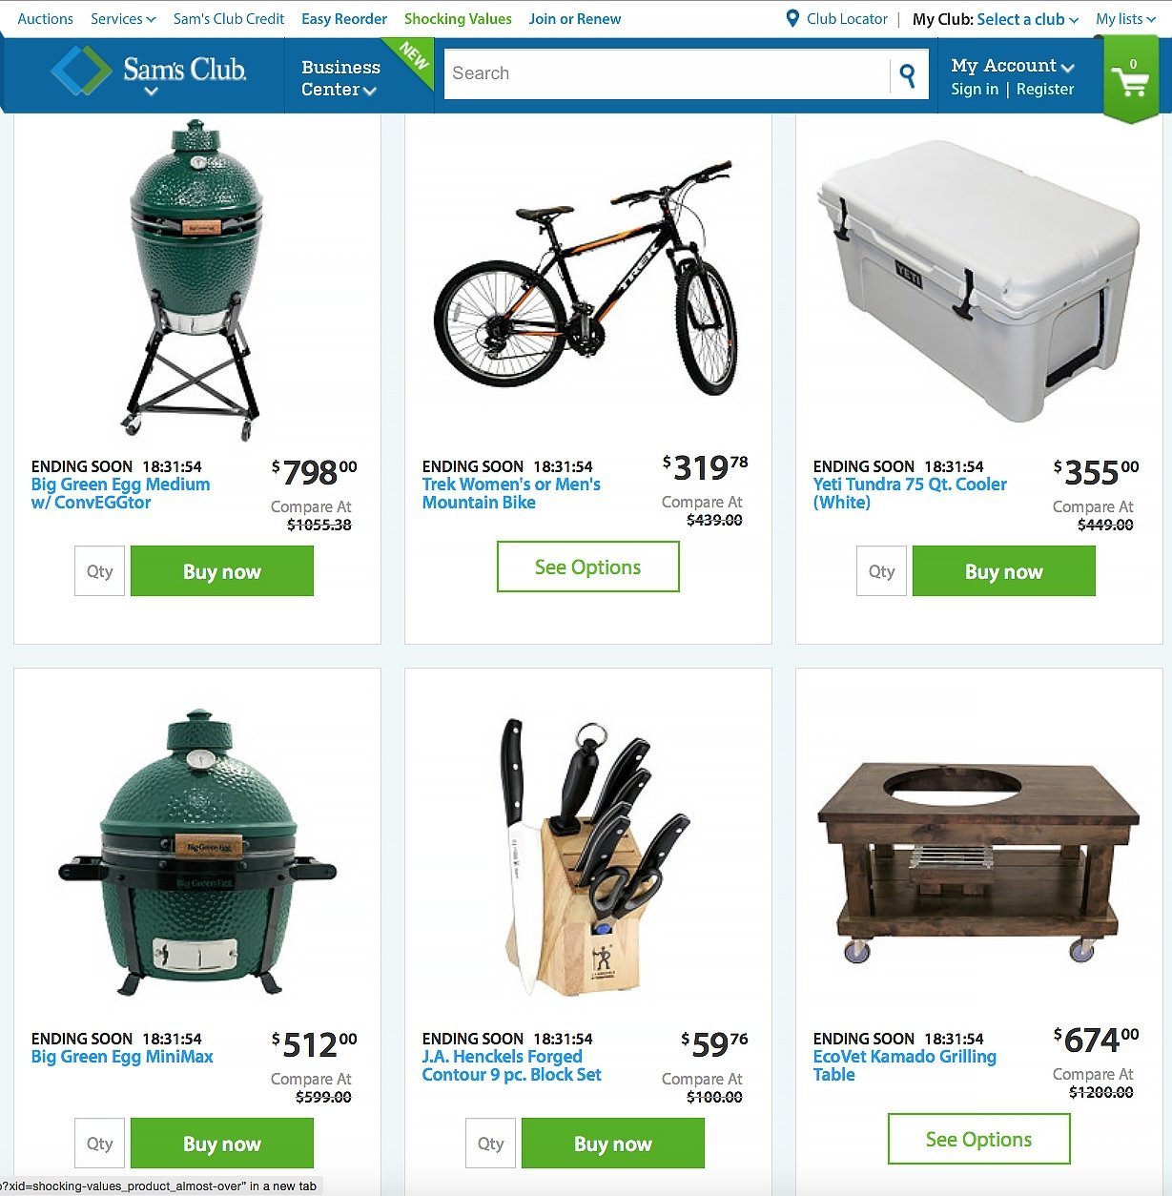Open Select a club dropdown
Screen dimensions: 1172x1196
1028,19
